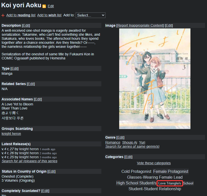
Task: Select Glasses-Wearing Female Lead category
Action: point(155,177)
